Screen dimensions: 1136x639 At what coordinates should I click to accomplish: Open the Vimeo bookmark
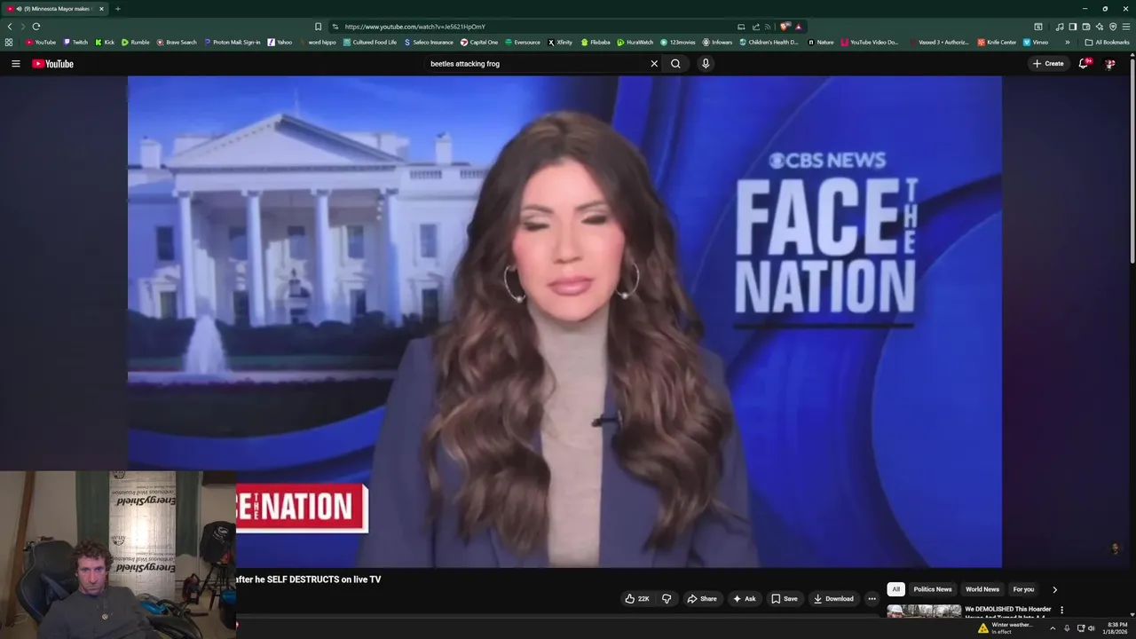tap(1036, 42)
